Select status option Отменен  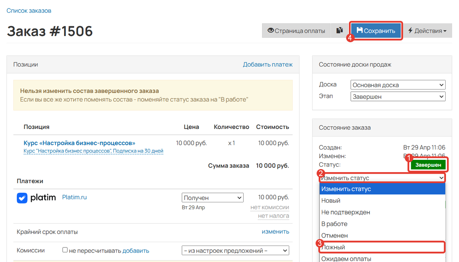[382, 236]
